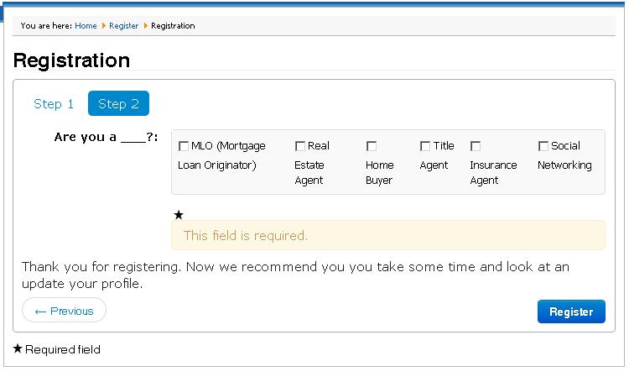The image size is (629, 377).
Task: Click the Registration page heading
Action: coord(71,60)
